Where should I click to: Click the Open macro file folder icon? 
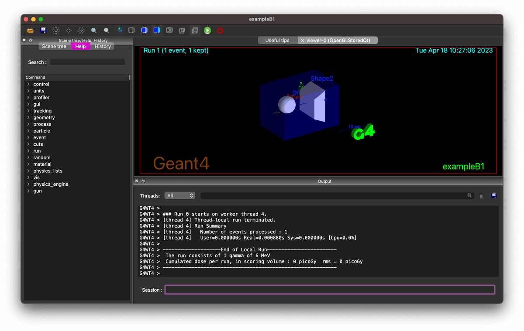click(31, 31)
